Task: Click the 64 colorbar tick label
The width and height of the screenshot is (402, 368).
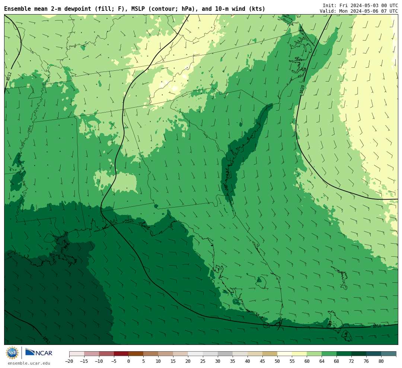Action: click(x=322, y=361)
